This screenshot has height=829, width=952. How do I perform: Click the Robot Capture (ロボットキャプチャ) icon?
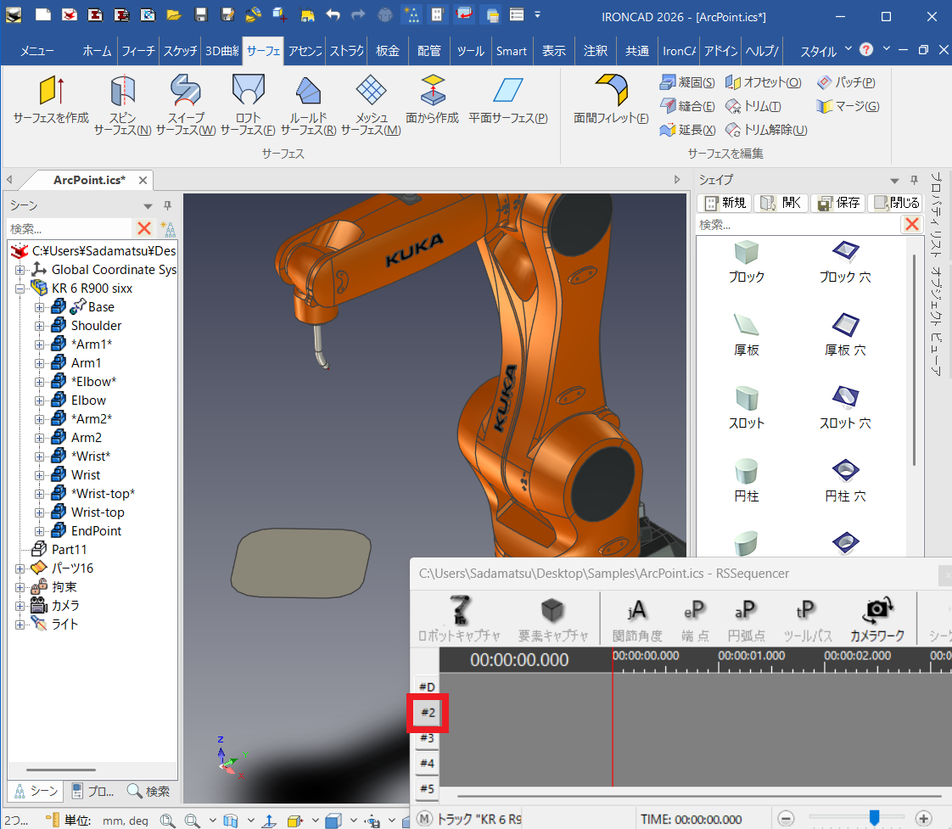(459, 619)
